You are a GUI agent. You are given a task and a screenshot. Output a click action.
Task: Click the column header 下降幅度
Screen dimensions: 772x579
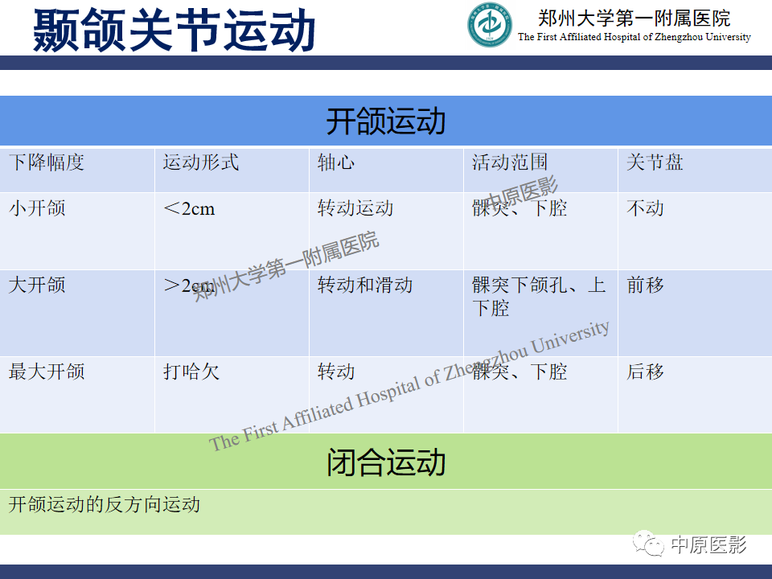(47, 162)
